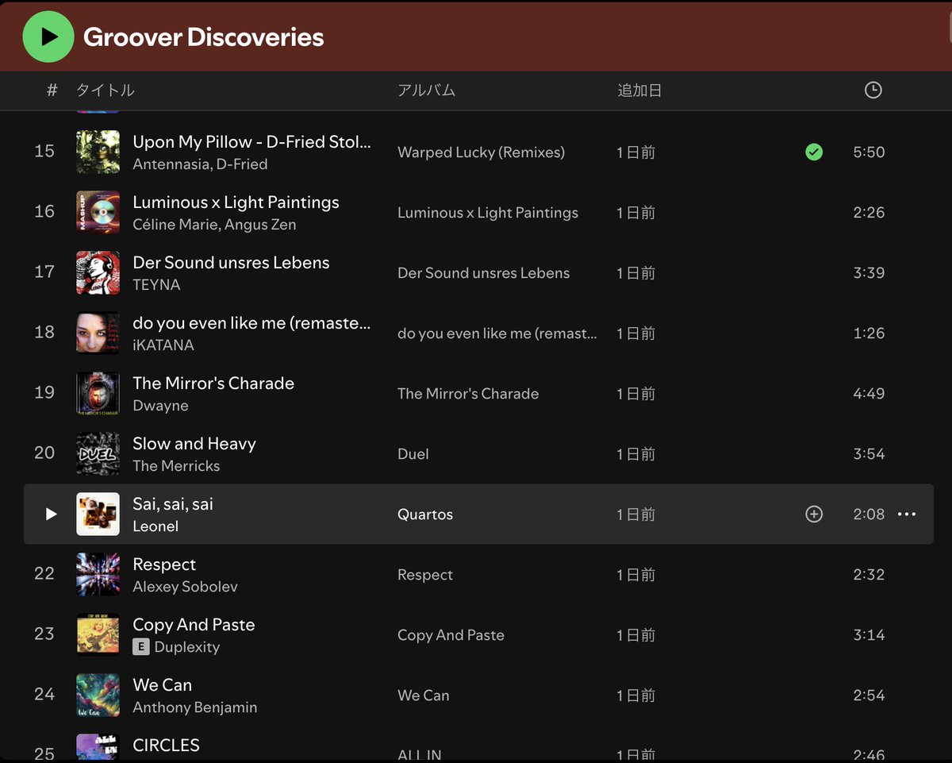Open the artist Duplexity
Screen dimensions: 952x763
tap(187, 647)
